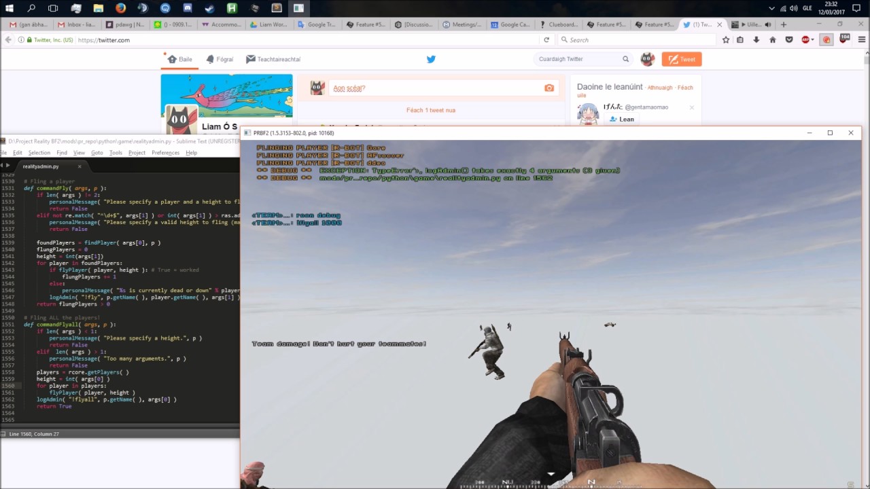Open View menu in Sublime Text
Screen dimensions: 870x489
79,153
